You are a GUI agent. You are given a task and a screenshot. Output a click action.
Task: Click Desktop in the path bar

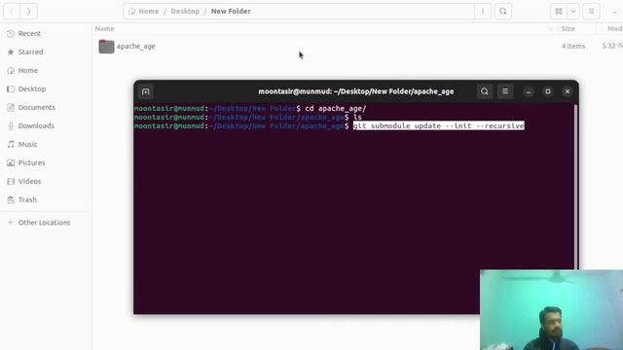pos(185,11)
